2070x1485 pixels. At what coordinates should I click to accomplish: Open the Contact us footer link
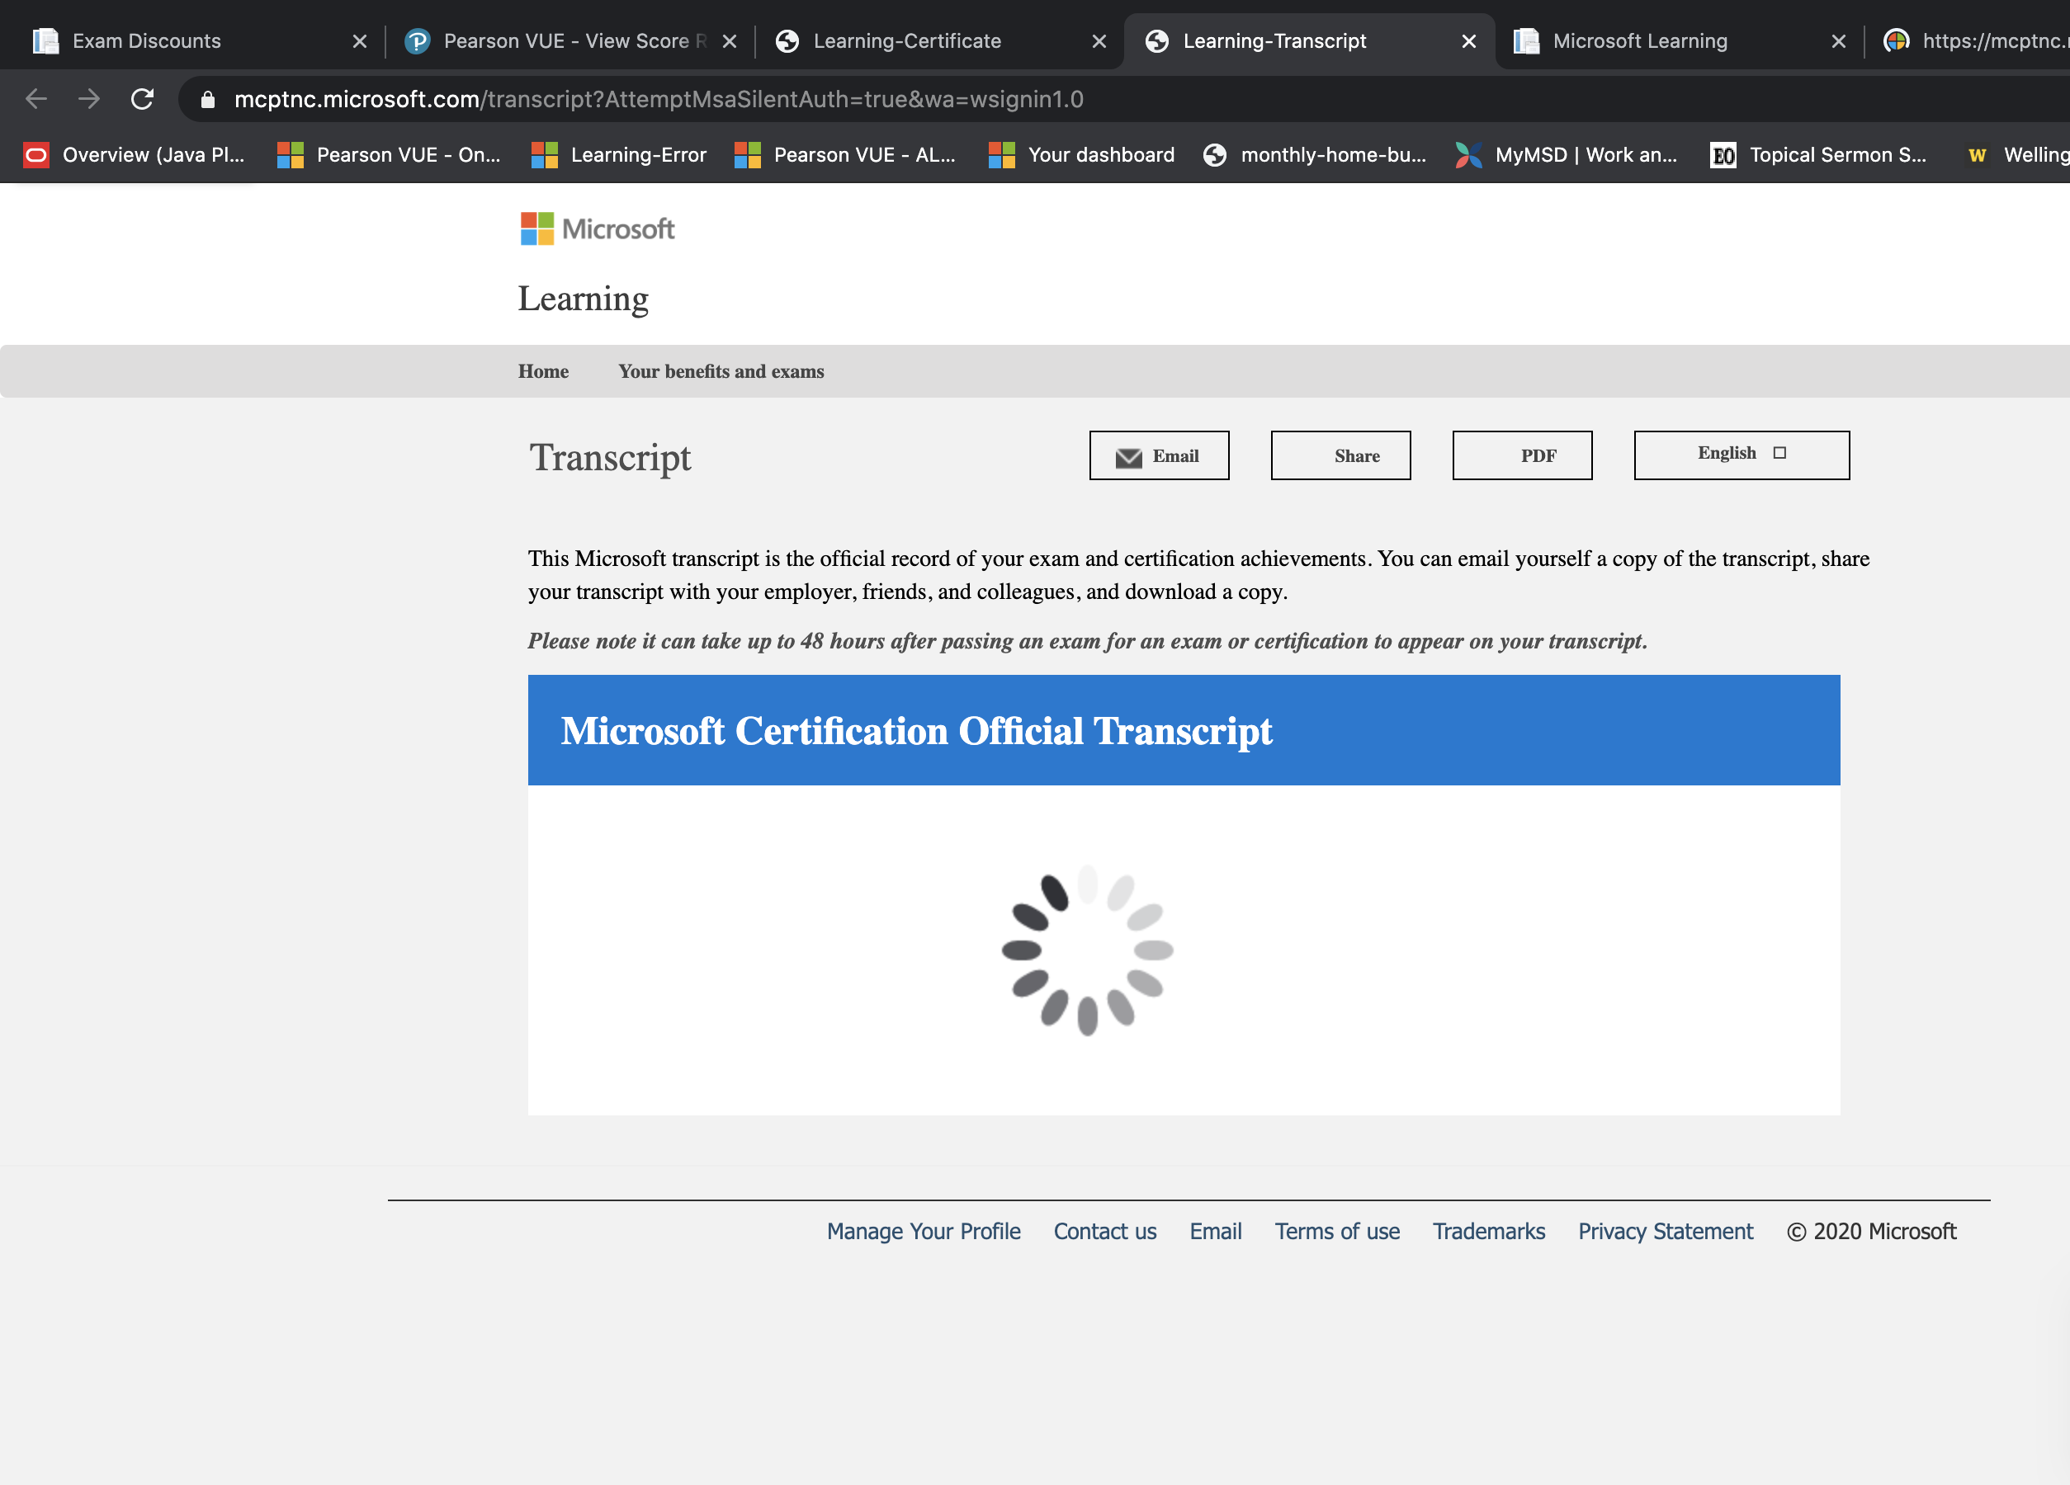pos(1104,1232)
